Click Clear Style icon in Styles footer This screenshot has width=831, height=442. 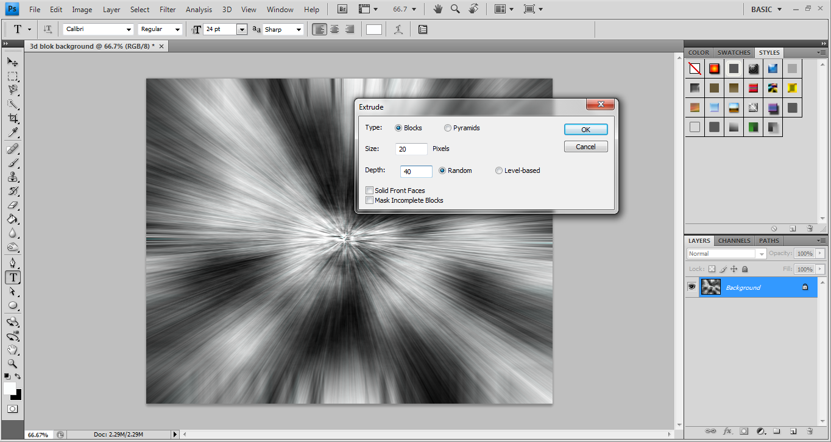774,229
